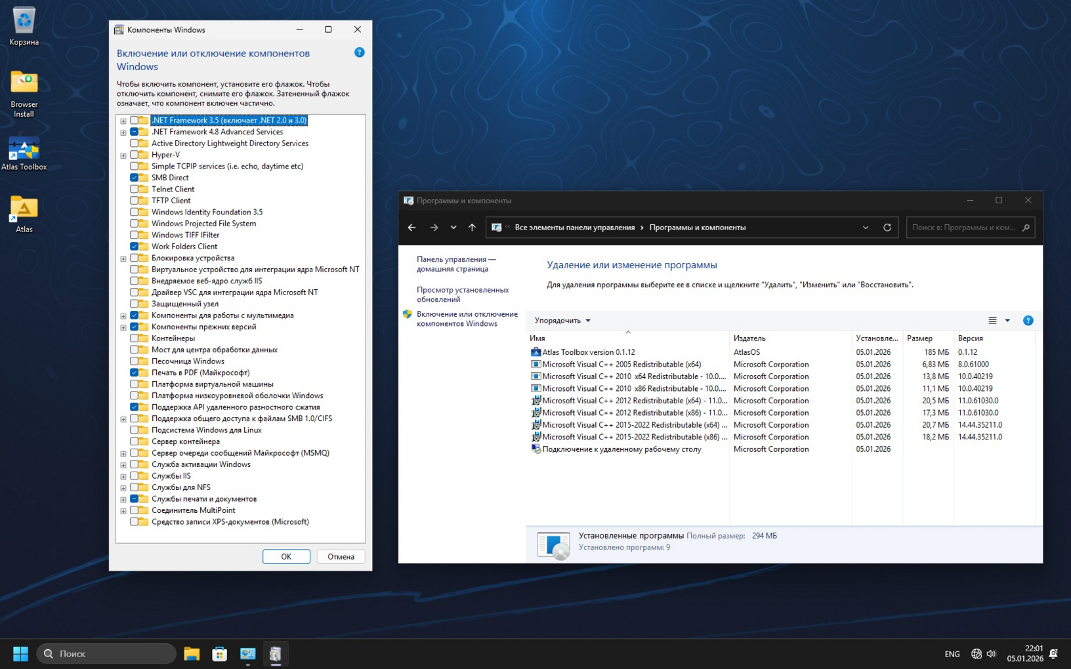
Task: Enable the Hyper-V checkbox
Action: click(x=134, y=155)
